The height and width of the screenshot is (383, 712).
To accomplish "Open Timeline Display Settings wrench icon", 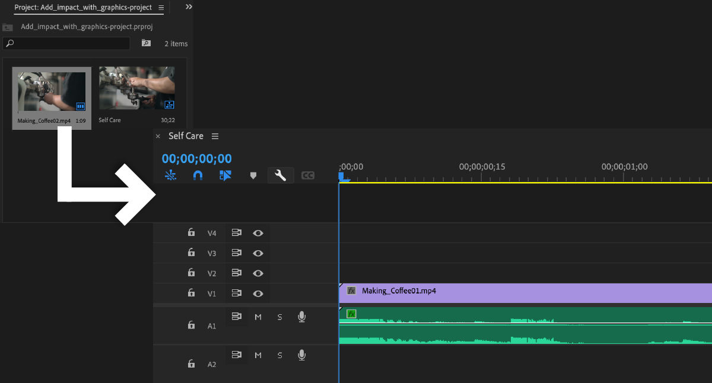I will click(x=281, y=175).
